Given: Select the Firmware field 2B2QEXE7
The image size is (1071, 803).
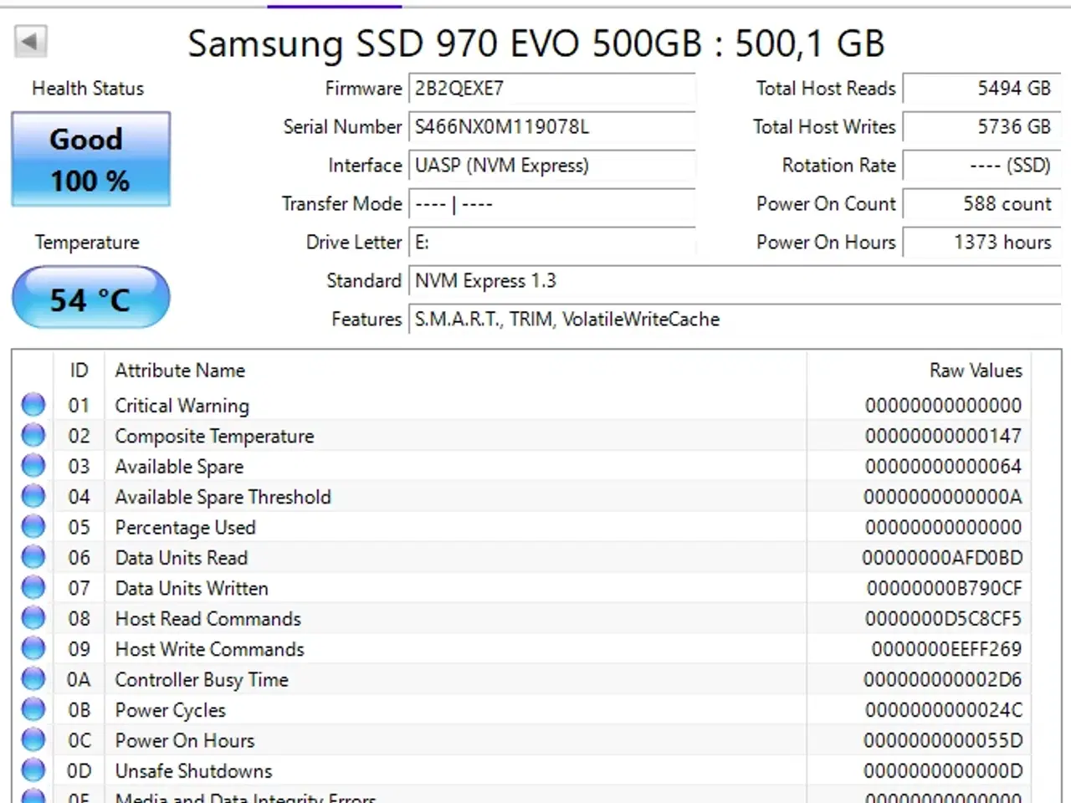Looking at the screenshot, I should 552,89.
